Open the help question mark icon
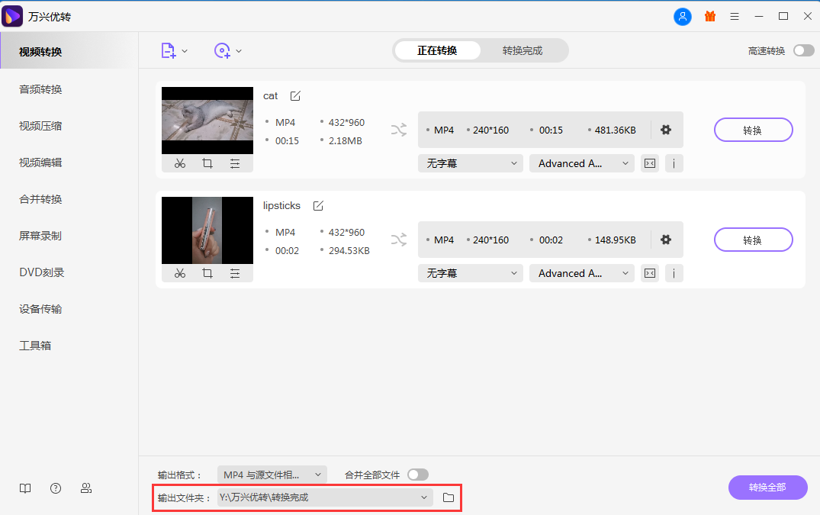The width and height of the screenshot is (820, 515). 55,488
